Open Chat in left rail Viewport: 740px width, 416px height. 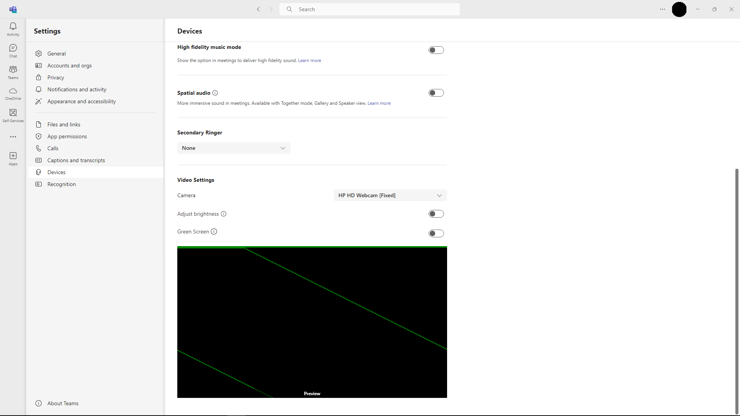[x=13, y=50]
